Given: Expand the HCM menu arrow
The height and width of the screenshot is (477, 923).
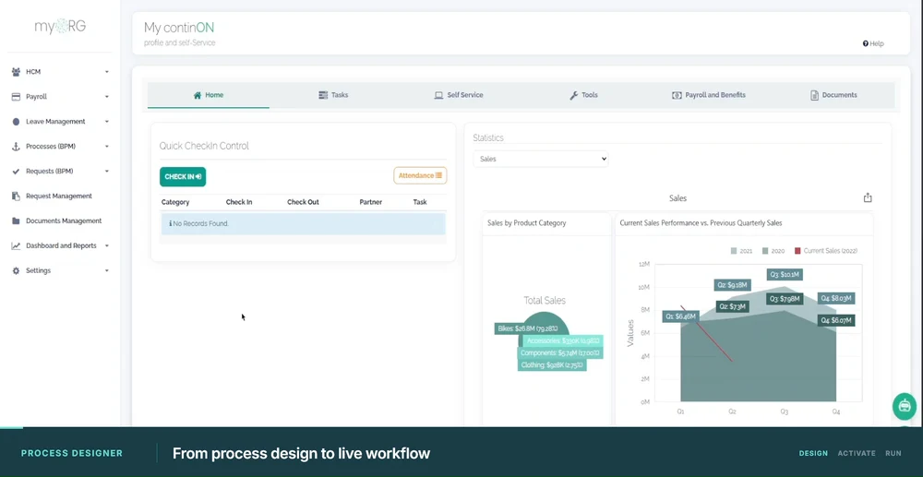Looking at the screenshot, I should click(x=107, y=72).
